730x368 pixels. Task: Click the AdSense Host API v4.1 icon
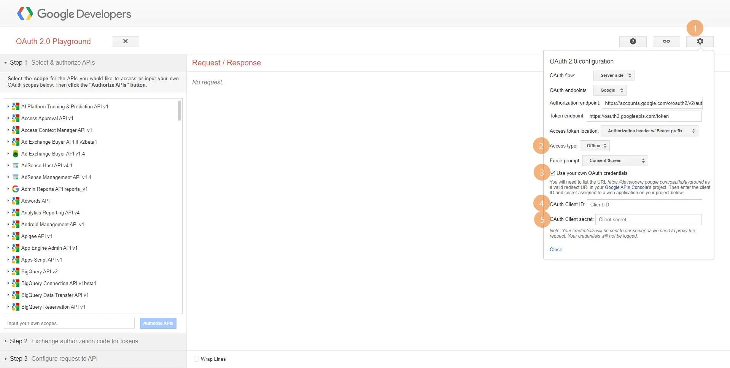point(16,165)
